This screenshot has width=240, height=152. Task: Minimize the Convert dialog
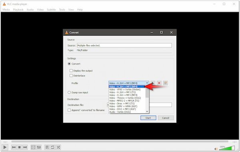pos(152,32)
